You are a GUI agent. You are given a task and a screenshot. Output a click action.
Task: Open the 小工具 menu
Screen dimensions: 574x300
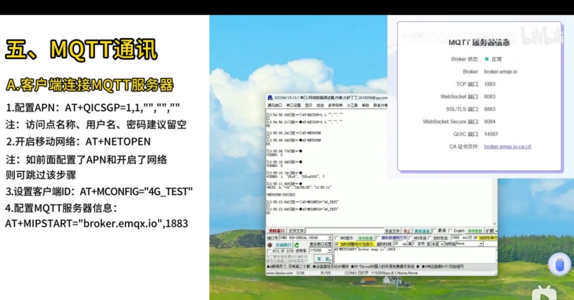[x=352, y=106]
